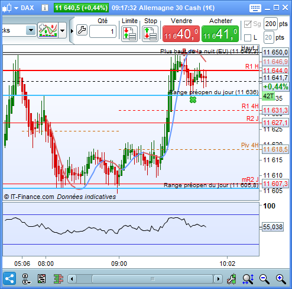Image resolution: width=292 pixels, height=289 pixels.
Task: Place a Stop order via its icon
Action: click(150, 34)
